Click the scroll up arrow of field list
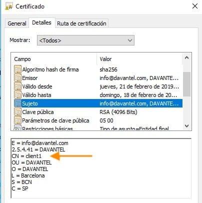 [x=187, y=57]
